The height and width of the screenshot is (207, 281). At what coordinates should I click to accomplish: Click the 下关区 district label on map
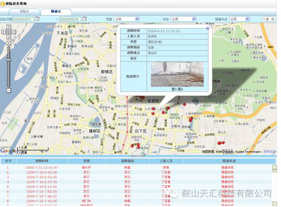62,33
